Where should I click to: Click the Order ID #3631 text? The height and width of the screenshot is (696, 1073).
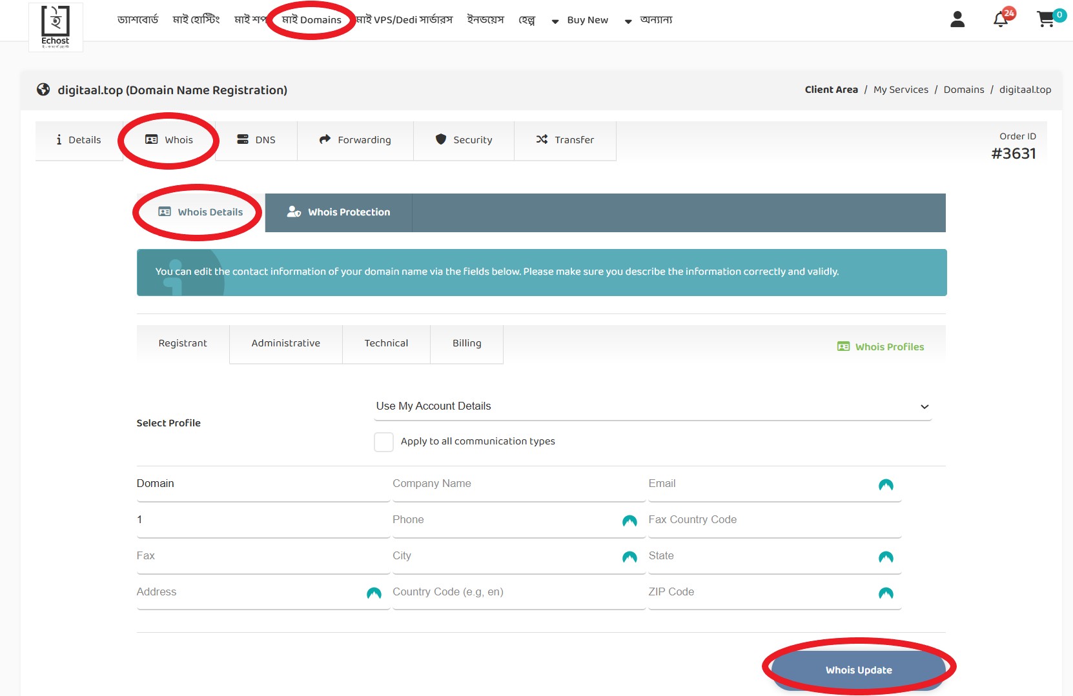1014,147
